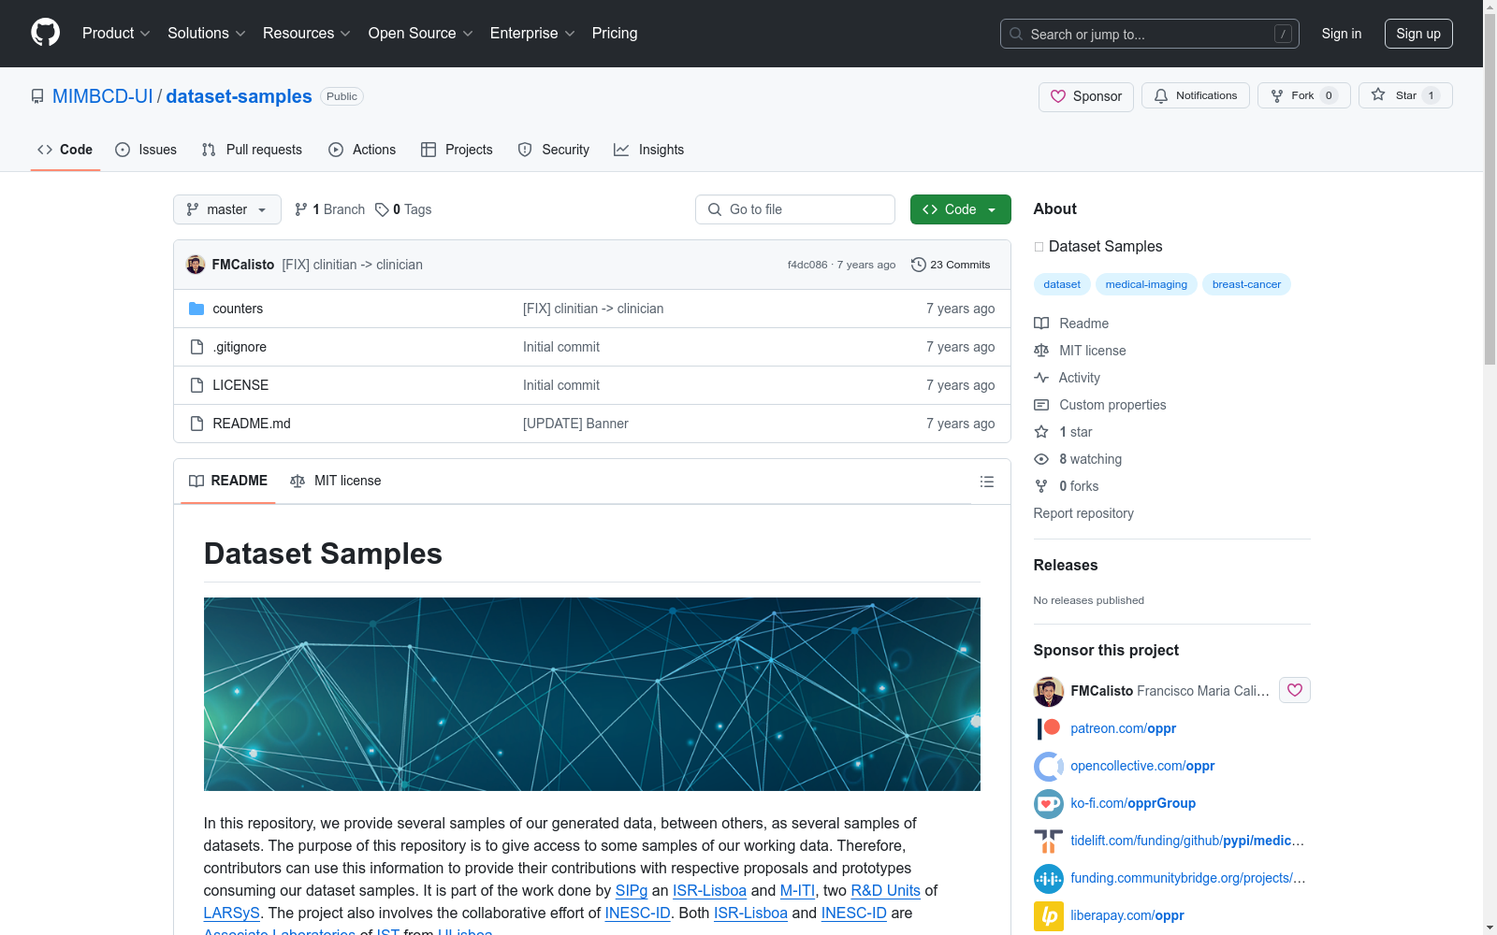Click the CommunityBridge logo icon
The height and width of the screenshot is (935, 1497).
(x=1049, y=878)
